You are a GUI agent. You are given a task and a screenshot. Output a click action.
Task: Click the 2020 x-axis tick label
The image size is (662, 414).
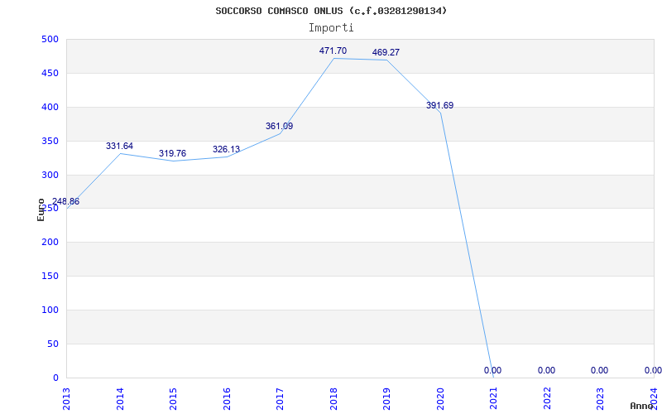(440, 398)
